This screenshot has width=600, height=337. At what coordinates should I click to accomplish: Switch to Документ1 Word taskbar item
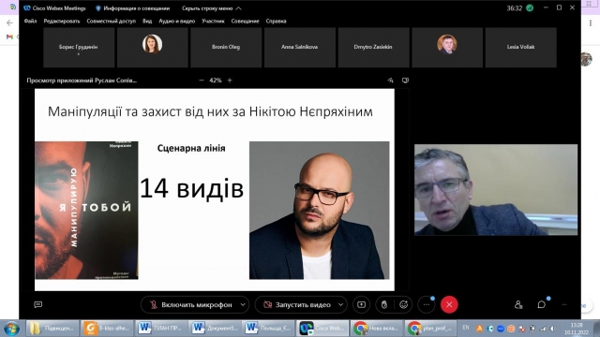point(215,329)
